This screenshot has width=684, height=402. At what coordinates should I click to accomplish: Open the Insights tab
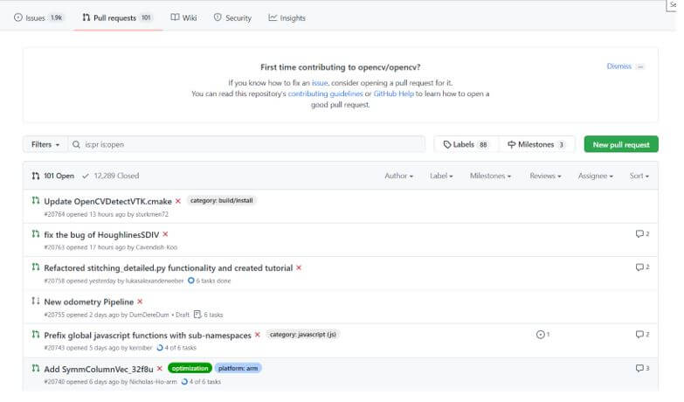click(x=287, y=17)
